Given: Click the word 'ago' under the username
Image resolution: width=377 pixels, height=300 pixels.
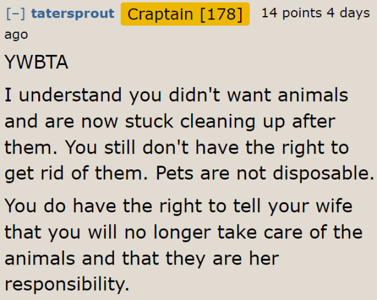Looking at the screenshot, I should (x=16, y=34).
